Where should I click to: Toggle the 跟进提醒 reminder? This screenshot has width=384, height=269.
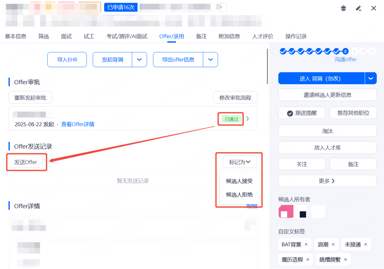[302, 113]
